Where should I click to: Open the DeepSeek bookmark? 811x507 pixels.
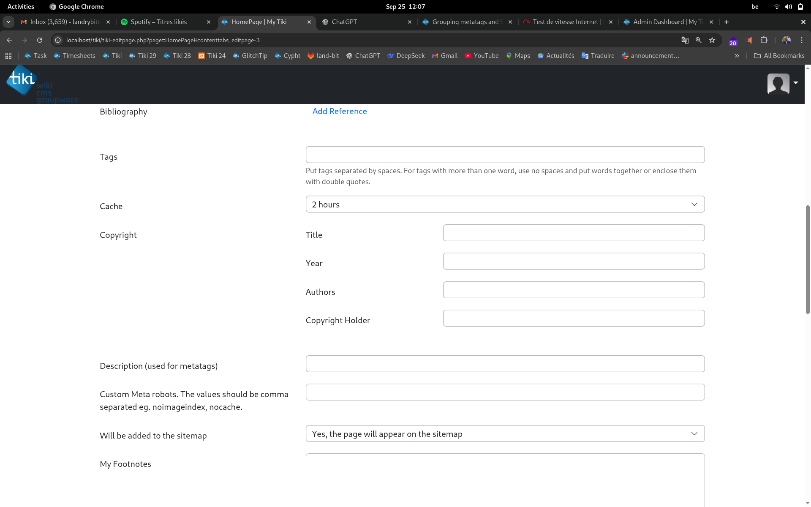point(406,56)
